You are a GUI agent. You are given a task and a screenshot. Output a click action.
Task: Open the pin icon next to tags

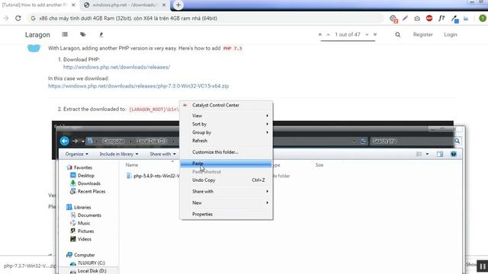click(x=101, y=34)
